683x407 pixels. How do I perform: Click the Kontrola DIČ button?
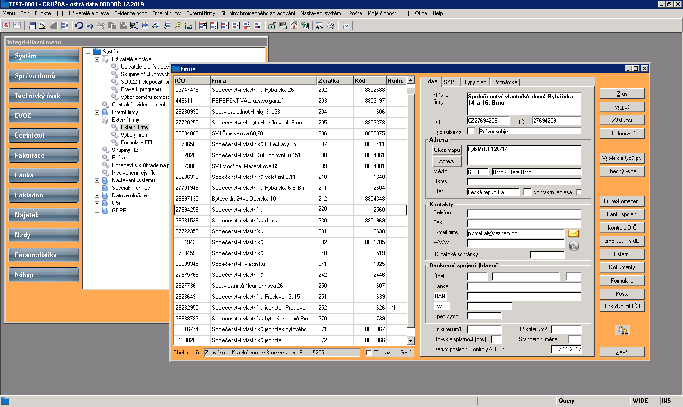click(622, 228)
